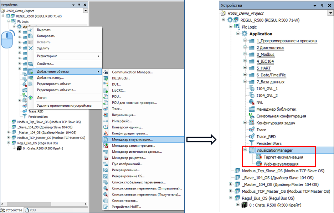334x213 pixels.
Task: Click the PersistentVars icon in right panel
Action: (x=252, y=143)
